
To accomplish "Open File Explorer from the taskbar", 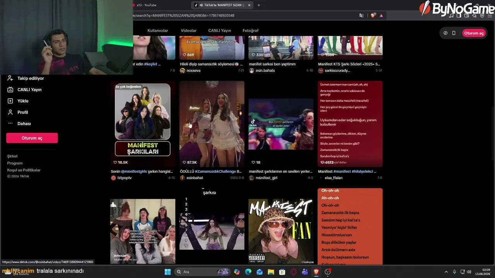I will pos(271,272).
